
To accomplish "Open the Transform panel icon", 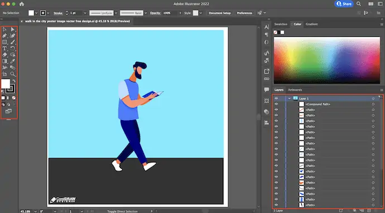I will point(267,101).
